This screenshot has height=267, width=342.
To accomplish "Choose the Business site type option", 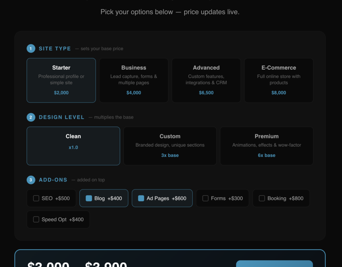I will (134, 80).
